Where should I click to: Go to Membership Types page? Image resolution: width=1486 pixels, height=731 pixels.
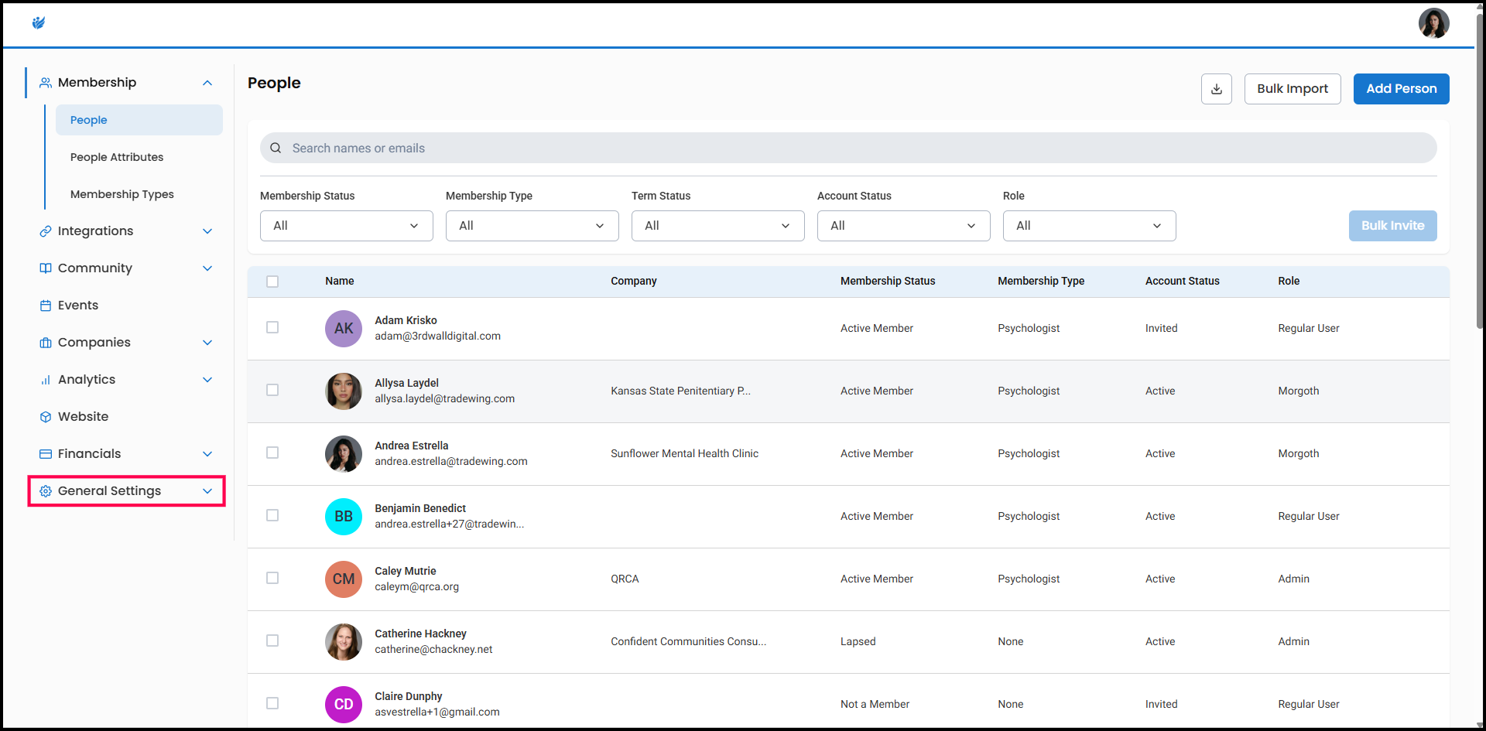click(122, 194)
